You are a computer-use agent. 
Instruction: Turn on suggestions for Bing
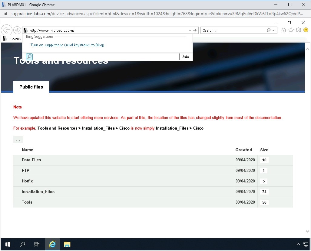pyautogui.click(x=67, y=45)
